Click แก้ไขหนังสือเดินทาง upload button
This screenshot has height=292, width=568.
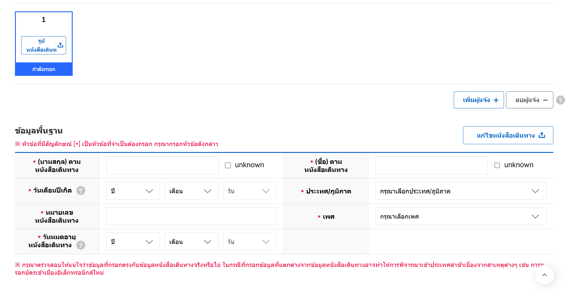[508, 135]
